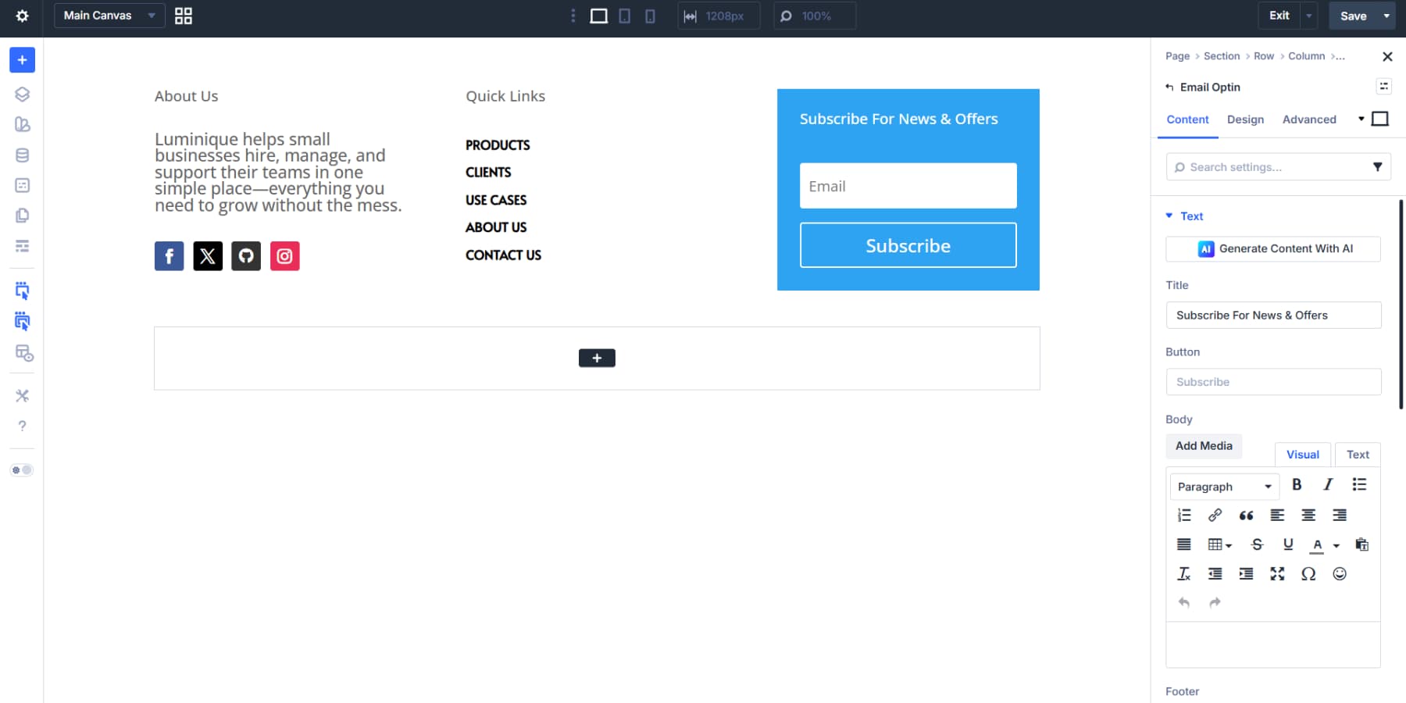
Task: Switch to phone preview mode
Action: tap(649, 16)
